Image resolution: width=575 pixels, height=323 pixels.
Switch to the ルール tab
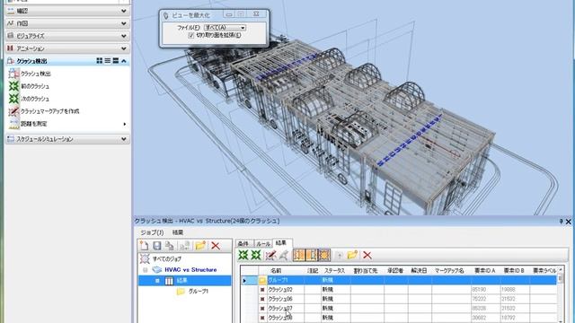tap(263, 243)
